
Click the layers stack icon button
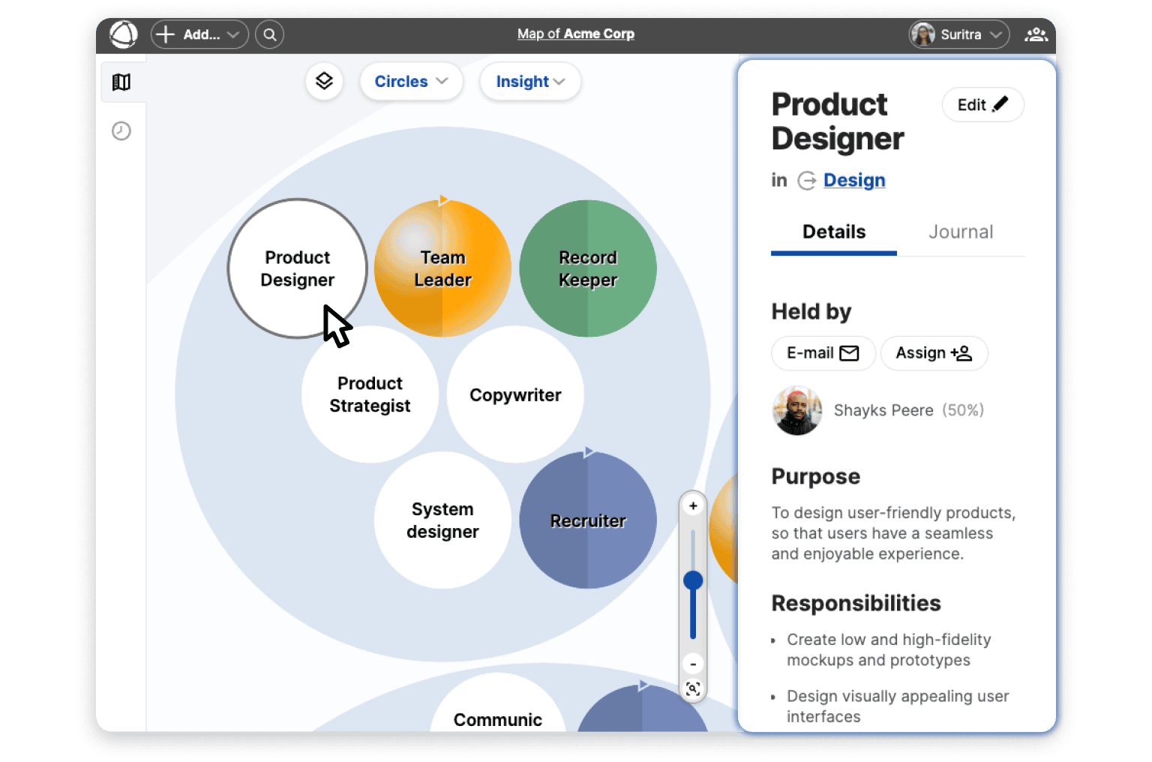click(324, 81)
